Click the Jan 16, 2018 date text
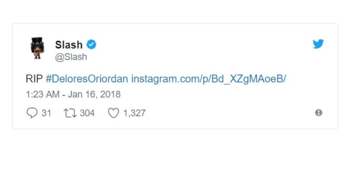355x178 pixels. point(95,94)
